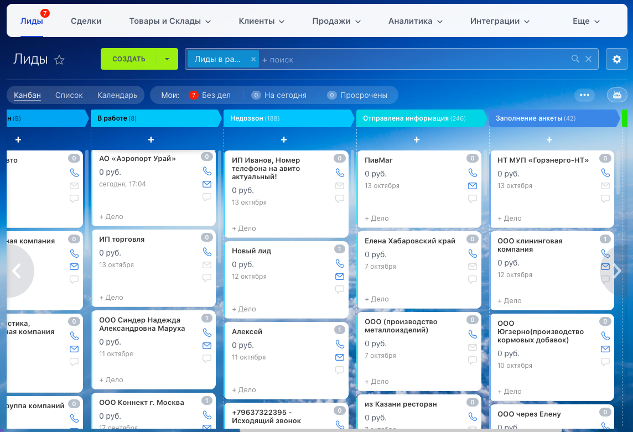Call ООО Синдер Надежда lead phone icon
Image resolution: width=633 pixels, height=432 pixels.
pyautogui.click(x=207, y=332)
